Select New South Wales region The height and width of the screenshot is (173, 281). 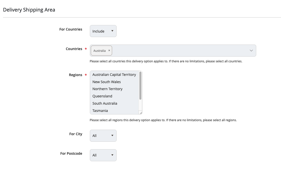pyautogui.click(x=107, y=82)
